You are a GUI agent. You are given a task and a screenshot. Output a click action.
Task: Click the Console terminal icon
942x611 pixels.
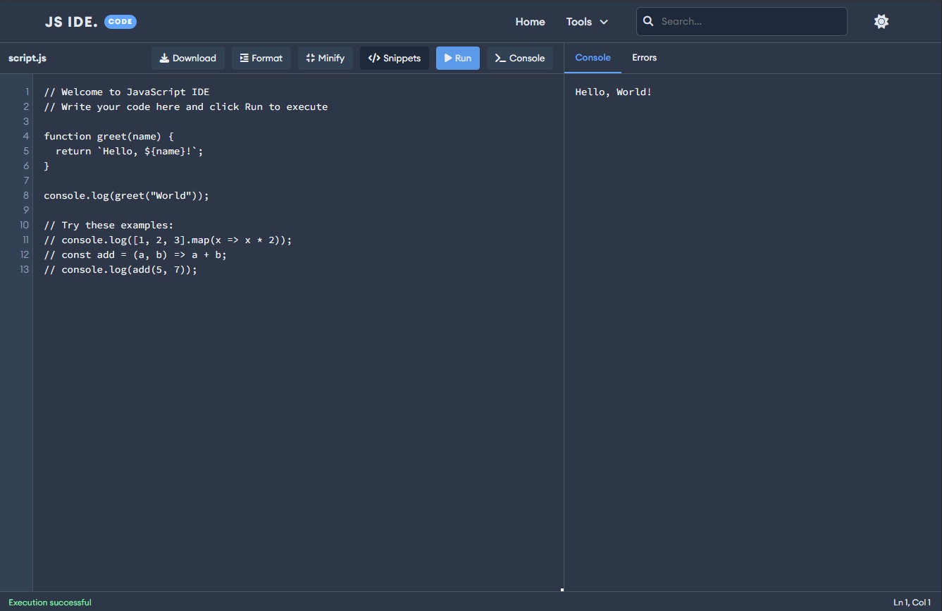click(501, 58)
